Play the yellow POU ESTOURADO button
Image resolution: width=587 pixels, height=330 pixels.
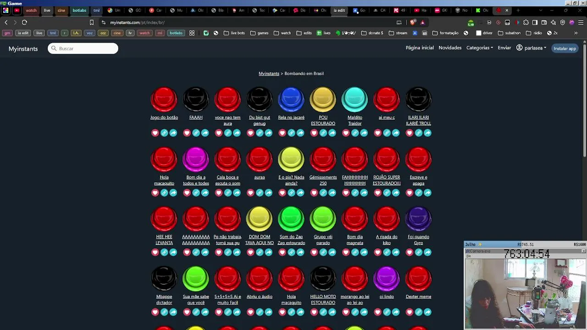[x=323, y=99]
